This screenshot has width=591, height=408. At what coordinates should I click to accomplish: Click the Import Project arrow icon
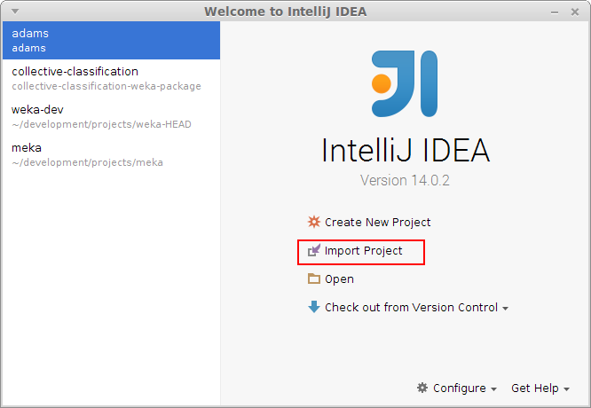313,251
